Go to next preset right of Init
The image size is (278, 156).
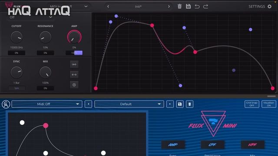pyautogui.click(x=169, y=6)
